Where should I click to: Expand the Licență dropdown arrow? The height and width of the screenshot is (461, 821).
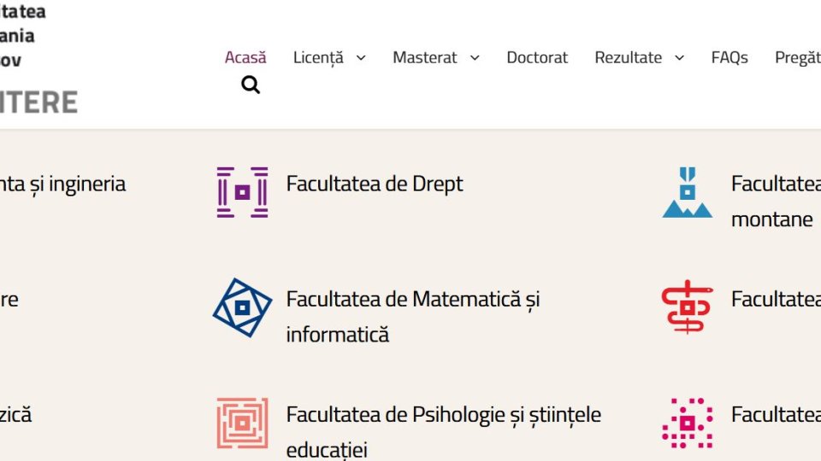click(x=361, y=58)
